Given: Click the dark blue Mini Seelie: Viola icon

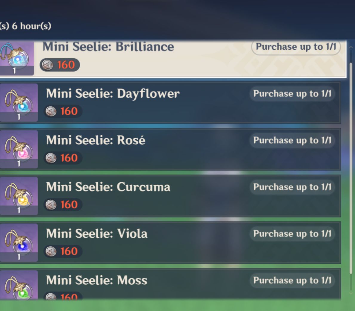Looking at the screenshot, I should (x=19, y=242).
